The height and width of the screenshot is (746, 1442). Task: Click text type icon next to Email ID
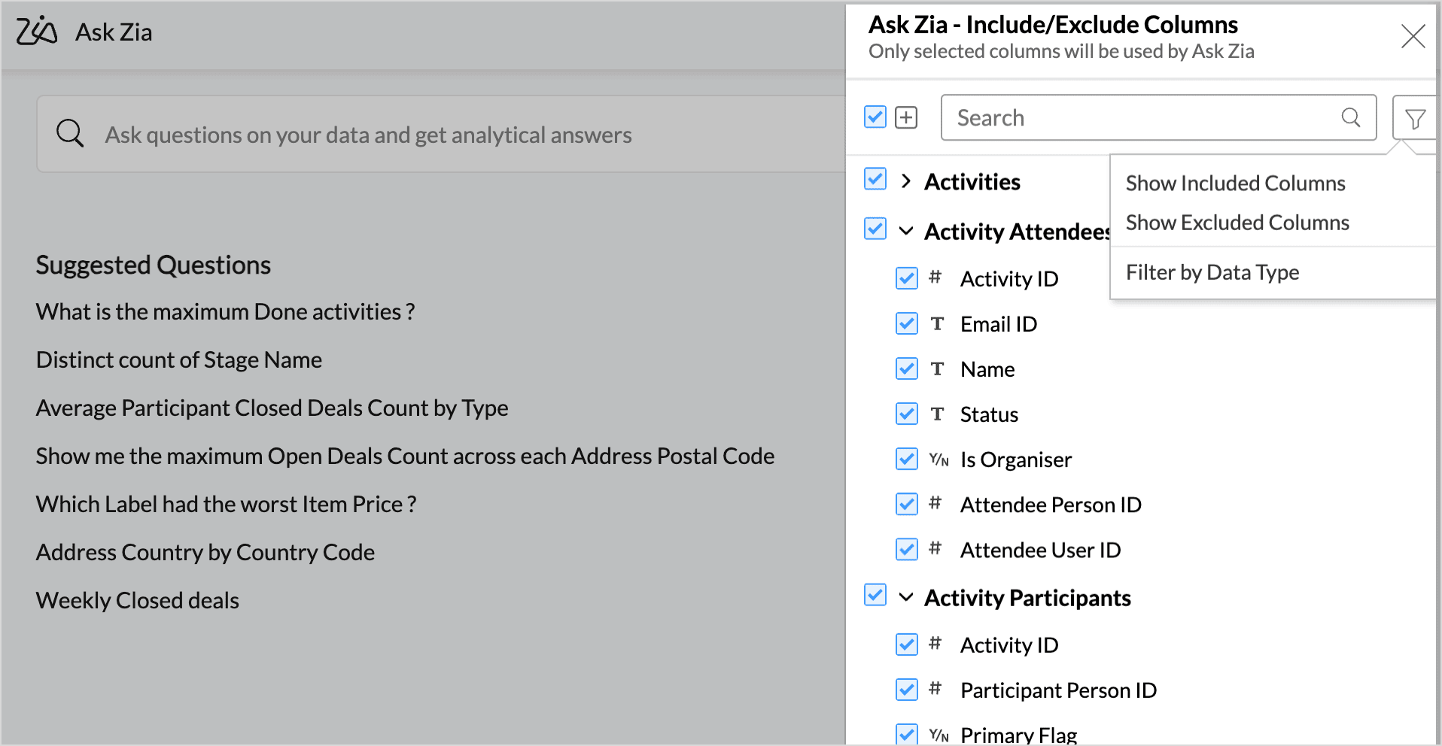pos(937,323)
